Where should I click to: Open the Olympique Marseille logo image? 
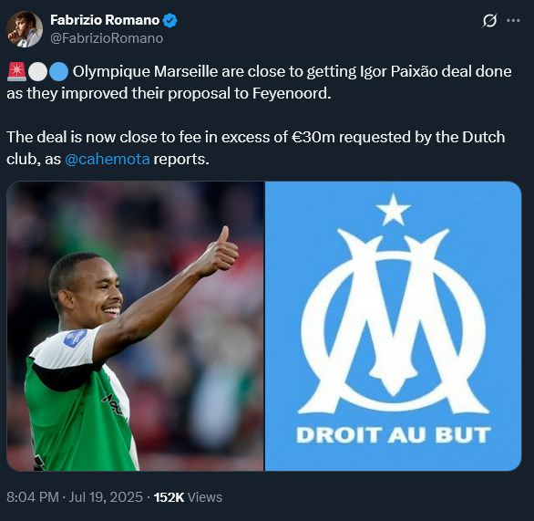[393, 326]
